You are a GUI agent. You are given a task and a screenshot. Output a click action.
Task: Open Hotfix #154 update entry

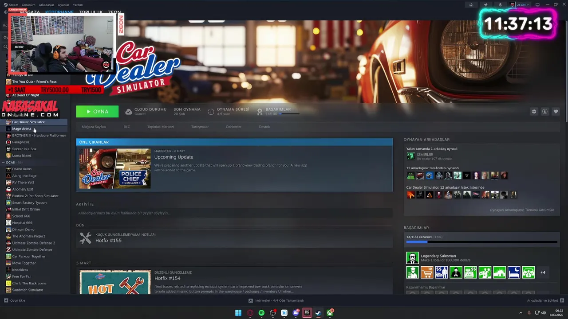click(167, 278)
